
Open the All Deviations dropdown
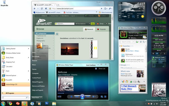click(83, 24)
